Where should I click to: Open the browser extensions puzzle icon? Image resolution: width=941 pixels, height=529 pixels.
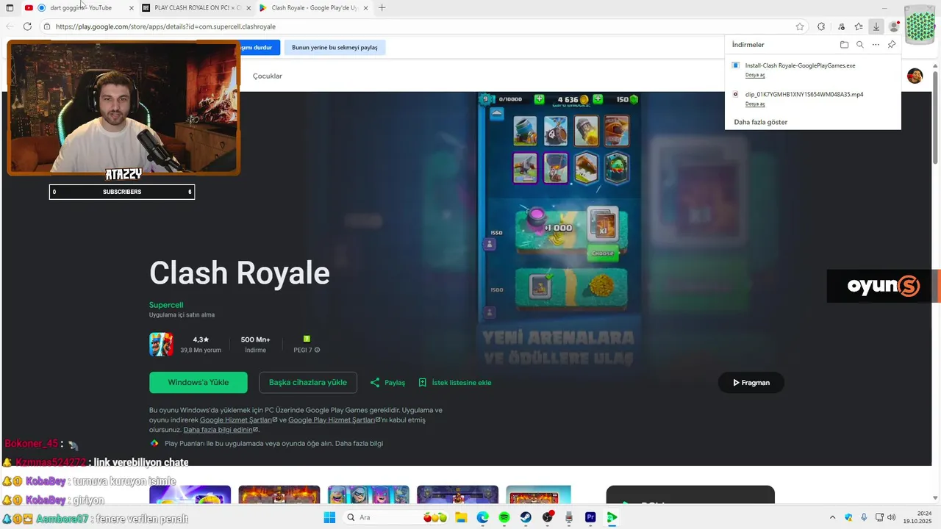(821, 26)
